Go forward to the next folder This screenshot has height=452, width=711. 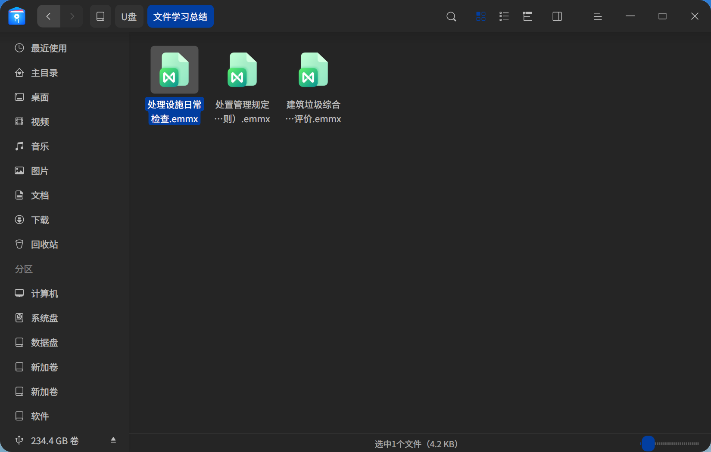point(72,16)
